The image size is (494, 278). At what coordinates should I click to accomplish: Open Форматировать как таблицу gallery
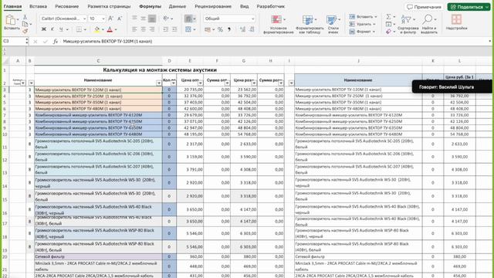tap(310, 24)
